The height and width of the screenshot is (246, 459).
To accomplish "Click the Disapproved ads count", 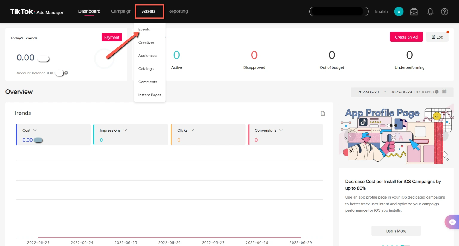I will [254, 55].
